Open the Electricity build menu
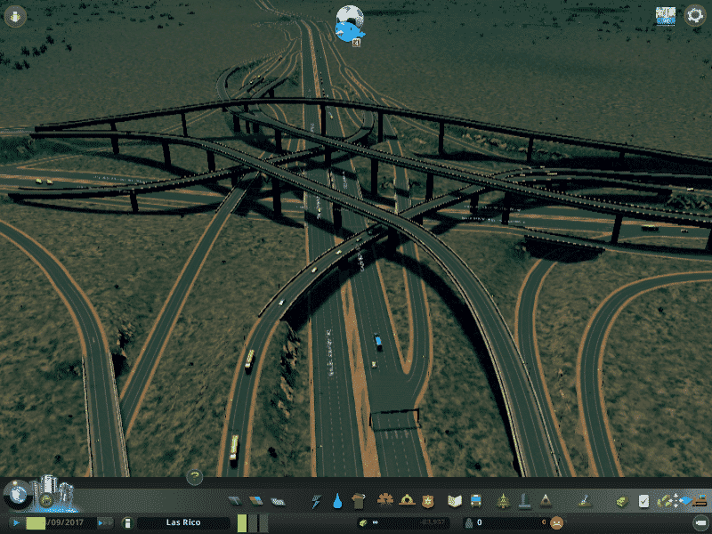The height and width of the screenshot is (534, 712). 316,501
